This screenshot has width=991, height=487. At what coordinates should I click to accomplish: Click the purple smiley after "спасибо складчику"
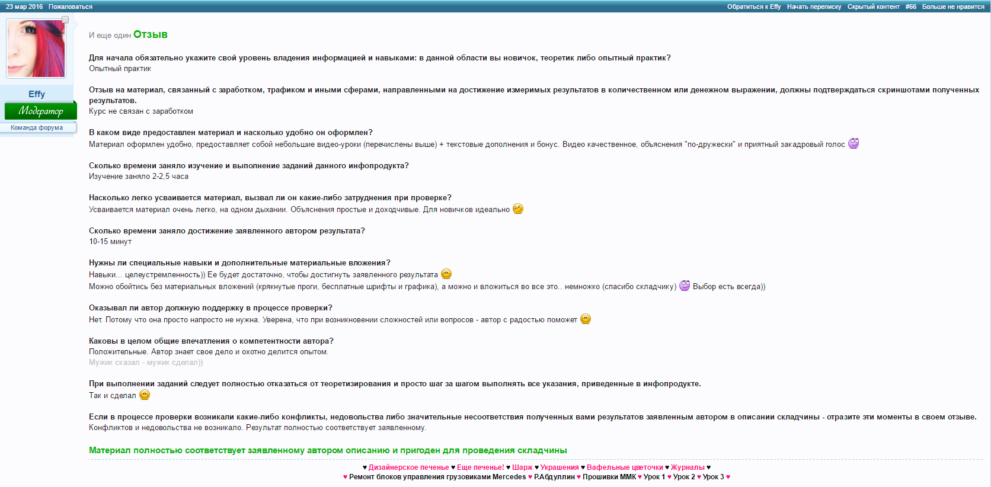(685, 286)
